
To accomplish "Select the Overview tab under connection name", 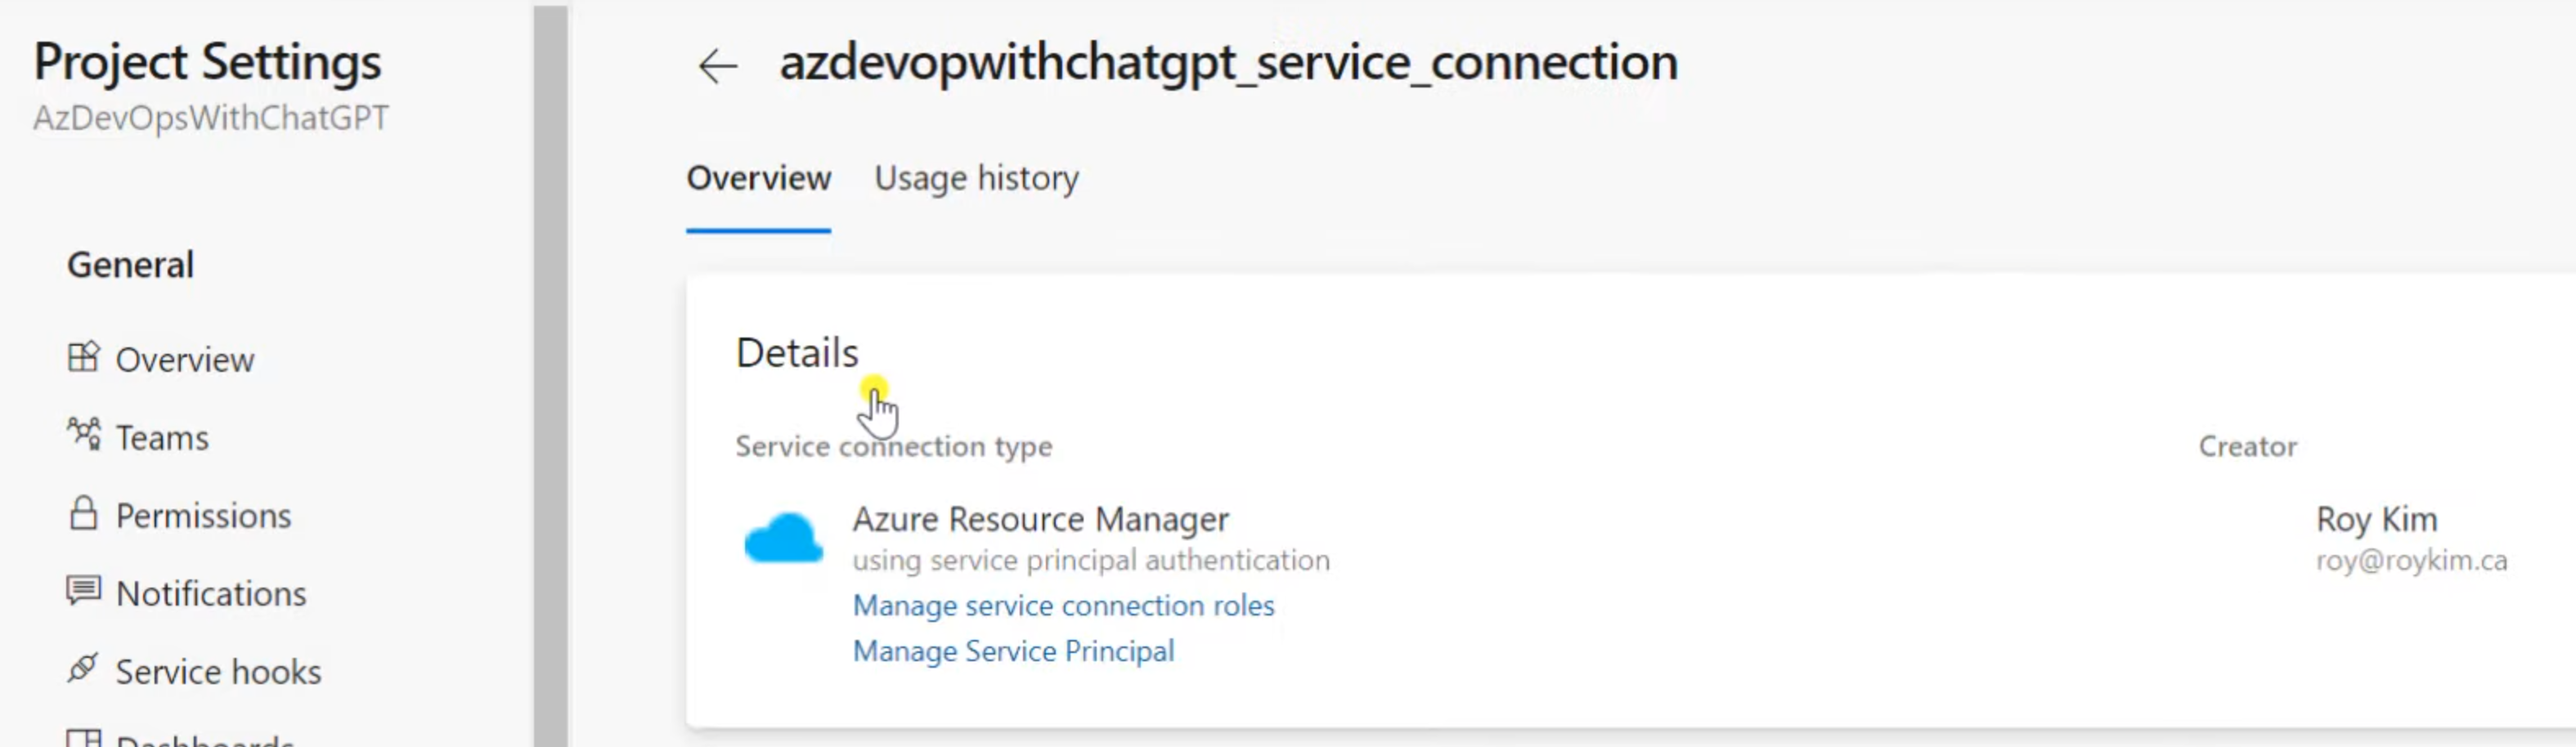I will (x=758, y=178).
